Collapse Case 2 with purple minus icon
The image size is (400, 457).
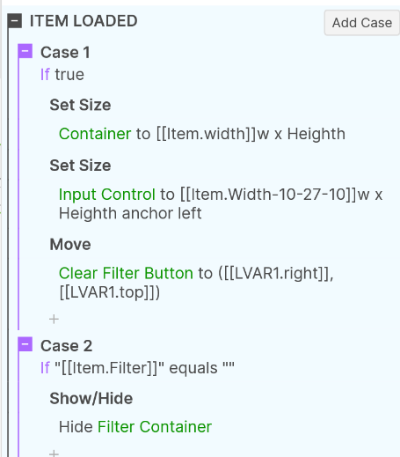[x=25, y=344]
